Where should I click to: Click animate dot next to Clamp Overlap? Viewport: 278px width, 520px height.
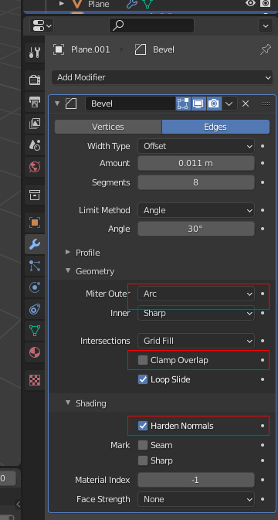click(x=263, y=360)
